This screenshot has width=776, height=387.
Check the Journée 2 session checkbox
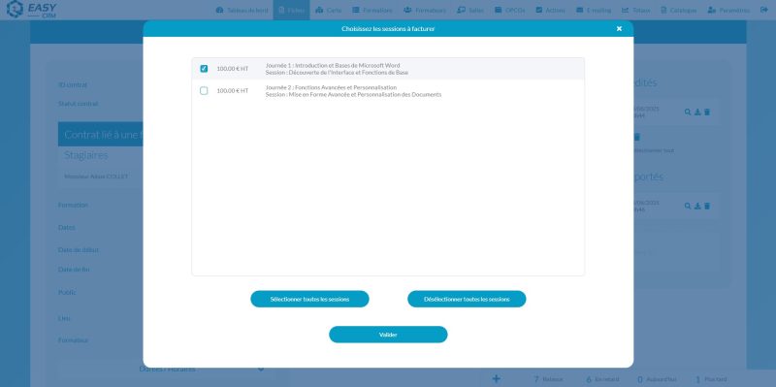[x=204, y=91]
